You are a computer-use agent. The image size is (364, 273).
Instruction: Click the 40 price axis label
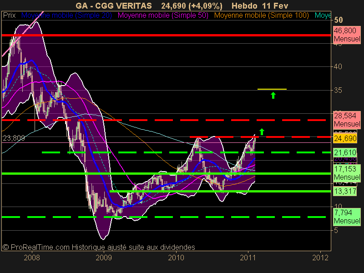tap(338, 67)
